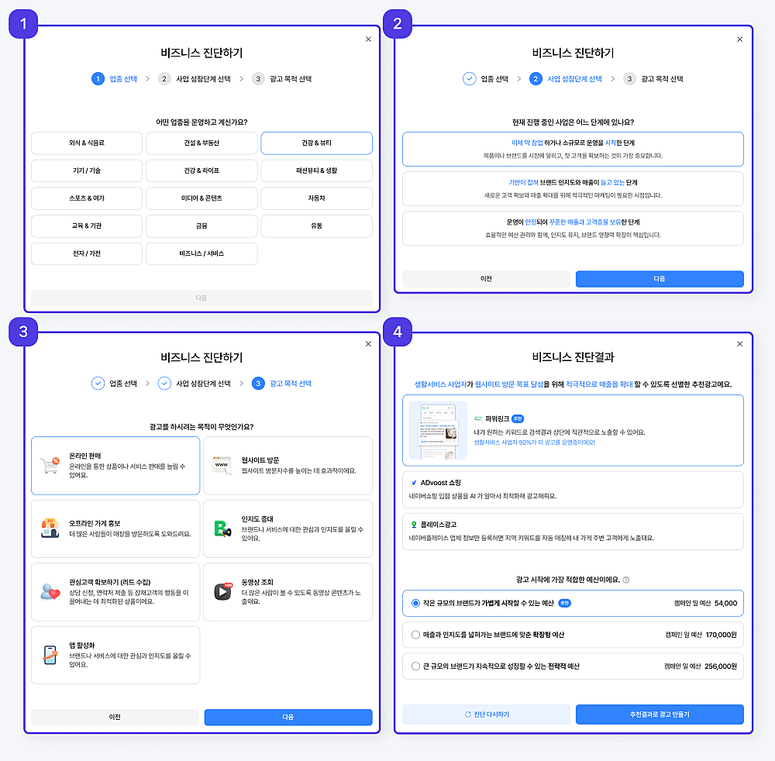Choose the 256,000원 전략적 예산 radio option
This screenshot has height=761, width=775.
click(x=415, y=666)
